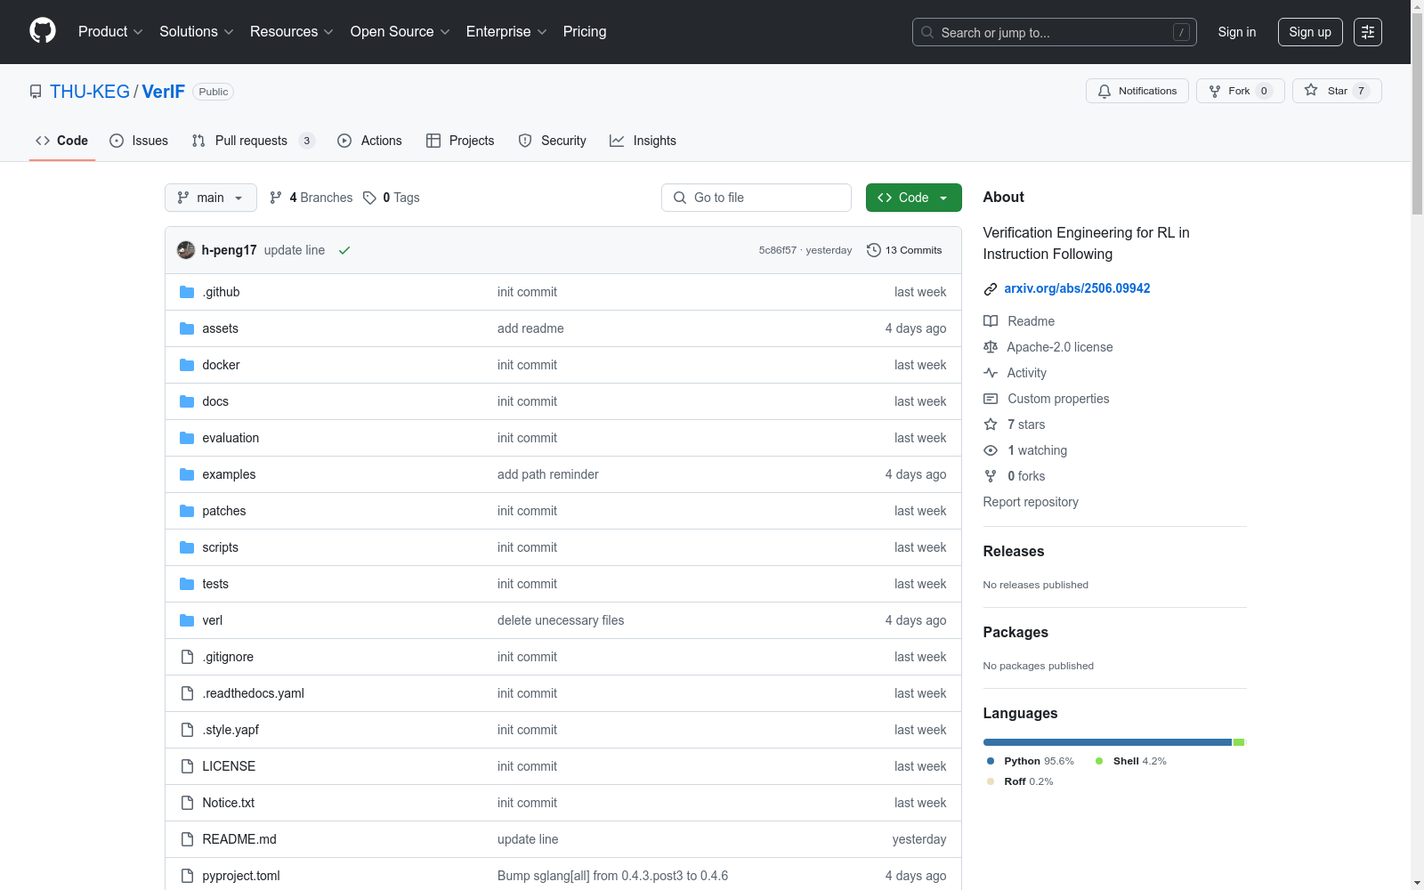1424x890 pixels.
Task: Open the Security tab
Action: [552, 141]
